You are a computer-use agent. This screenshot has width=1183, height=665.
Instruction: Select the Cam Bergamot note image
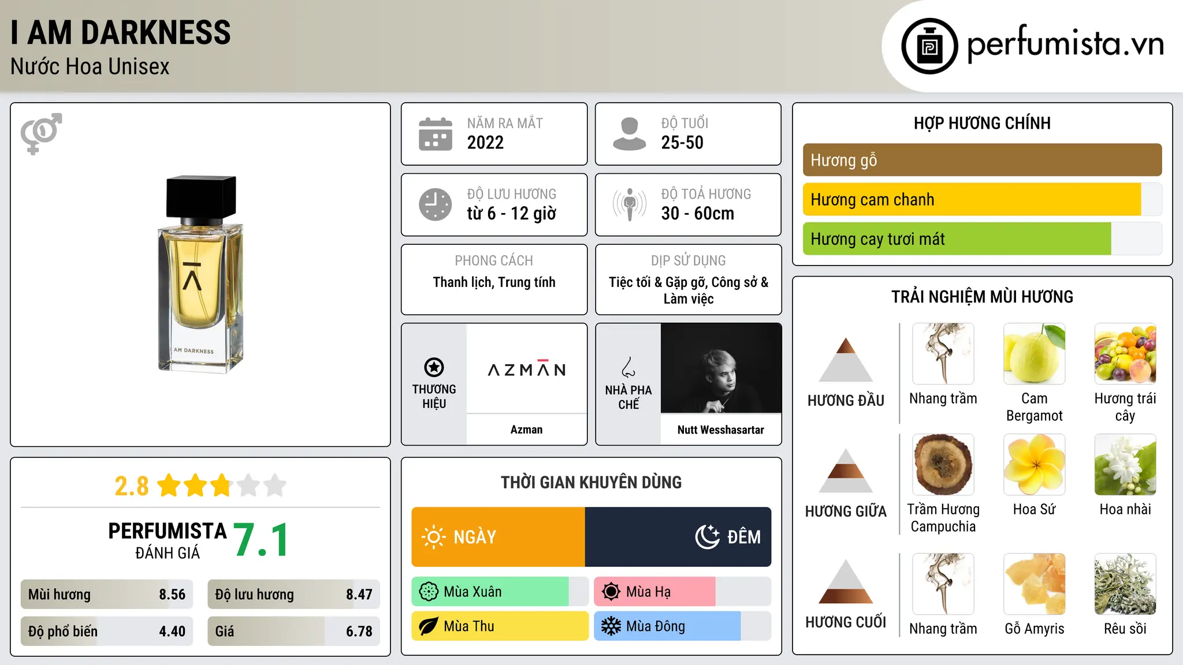tap(1034, 354)
